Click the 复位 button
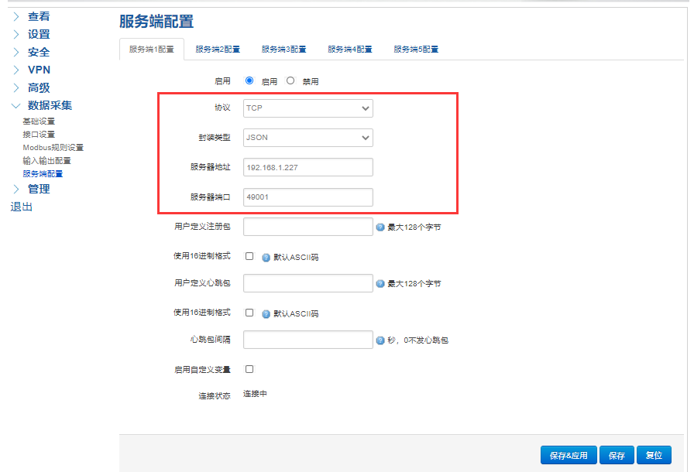 [x=654, y=455]
